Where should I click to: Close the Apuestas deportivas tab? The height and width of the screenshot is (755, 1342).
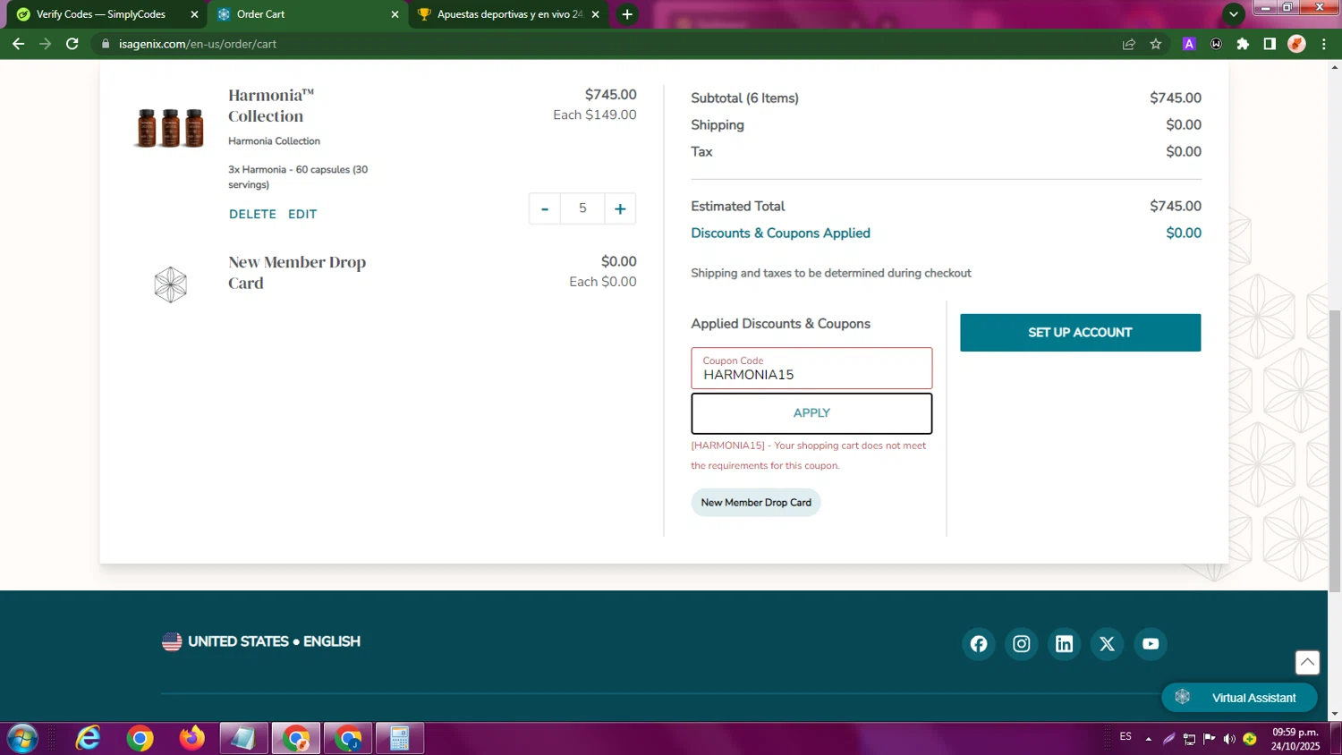tap(595, 14)
